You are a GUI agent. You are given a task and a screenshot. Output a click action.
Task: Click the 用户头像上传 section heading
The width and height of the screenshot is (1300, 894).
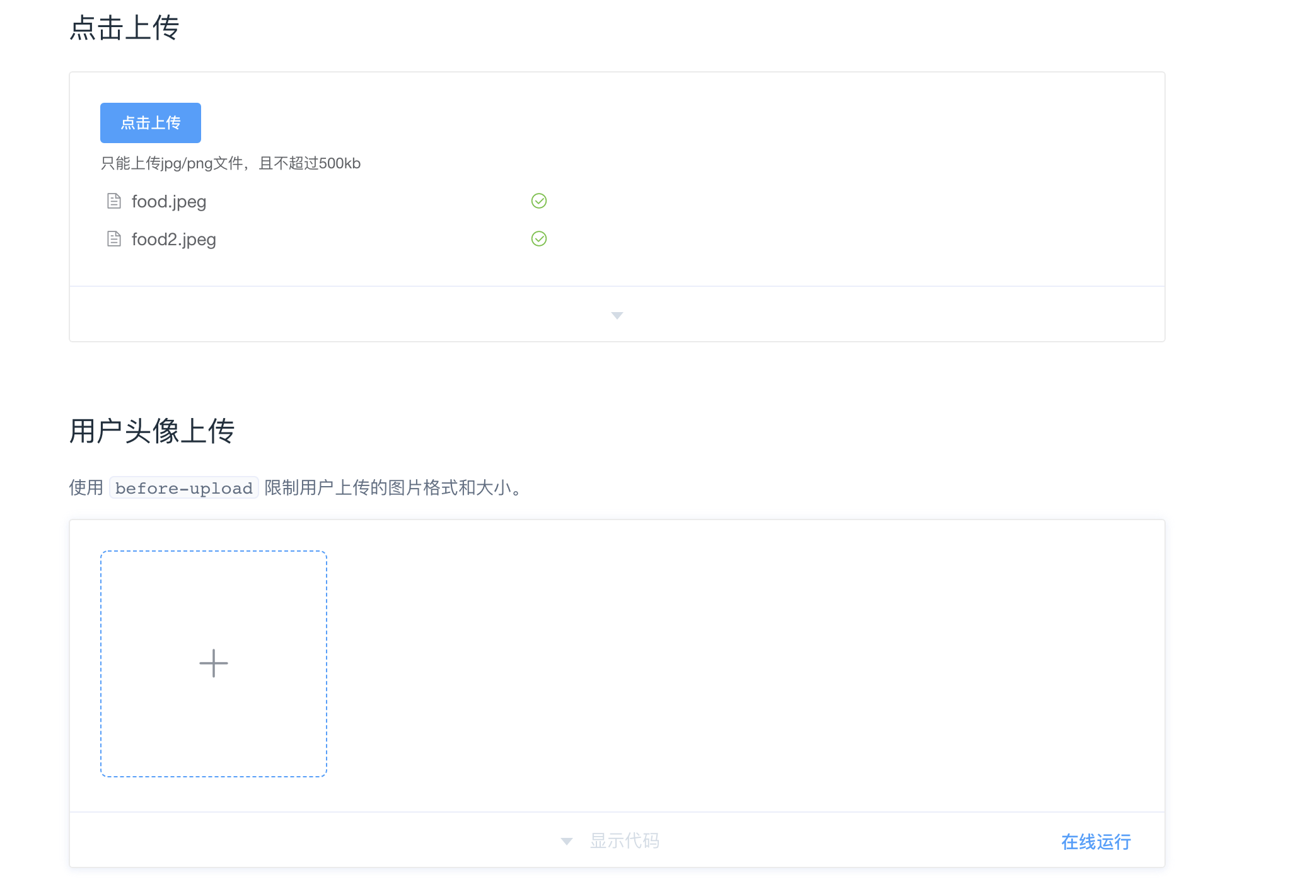point(152,431)
